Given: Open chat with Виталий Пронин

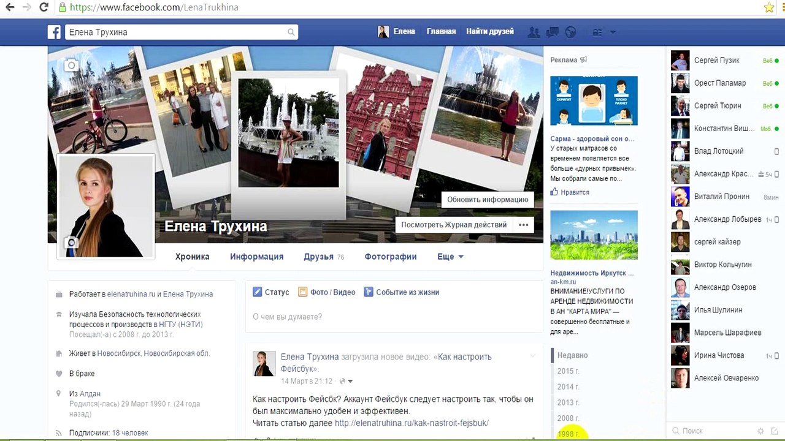Looking at the screenshot, I should (726, 197).
